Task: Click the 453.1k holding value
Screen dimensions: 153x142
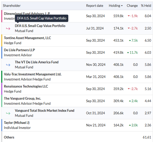Action: click(x=118, y=40)
